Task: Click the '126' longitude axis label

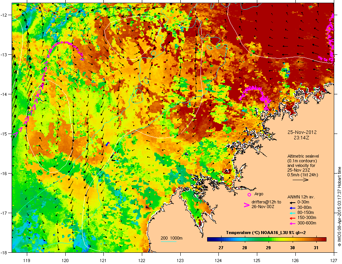Action: click(x=295, y=260)
